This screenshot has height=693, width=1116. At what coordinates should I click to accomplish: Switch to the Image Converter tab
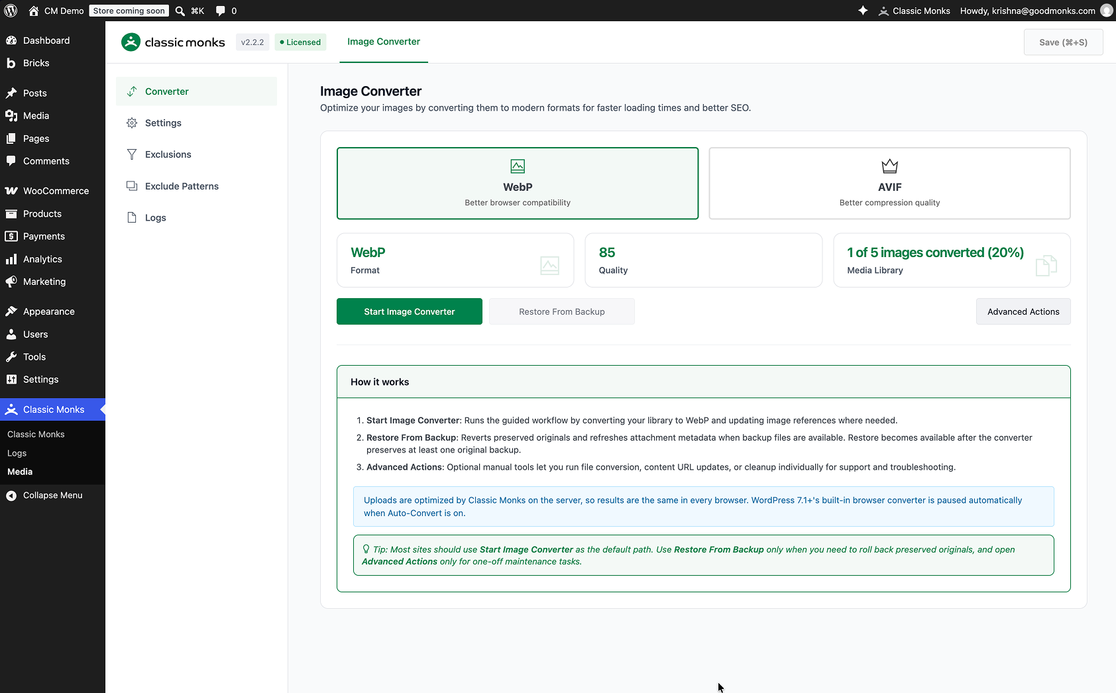(x=384, y=42)
